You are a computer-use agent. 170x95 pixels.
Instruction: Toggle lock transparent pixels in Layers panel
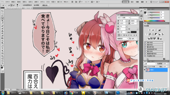click(148, 66)
